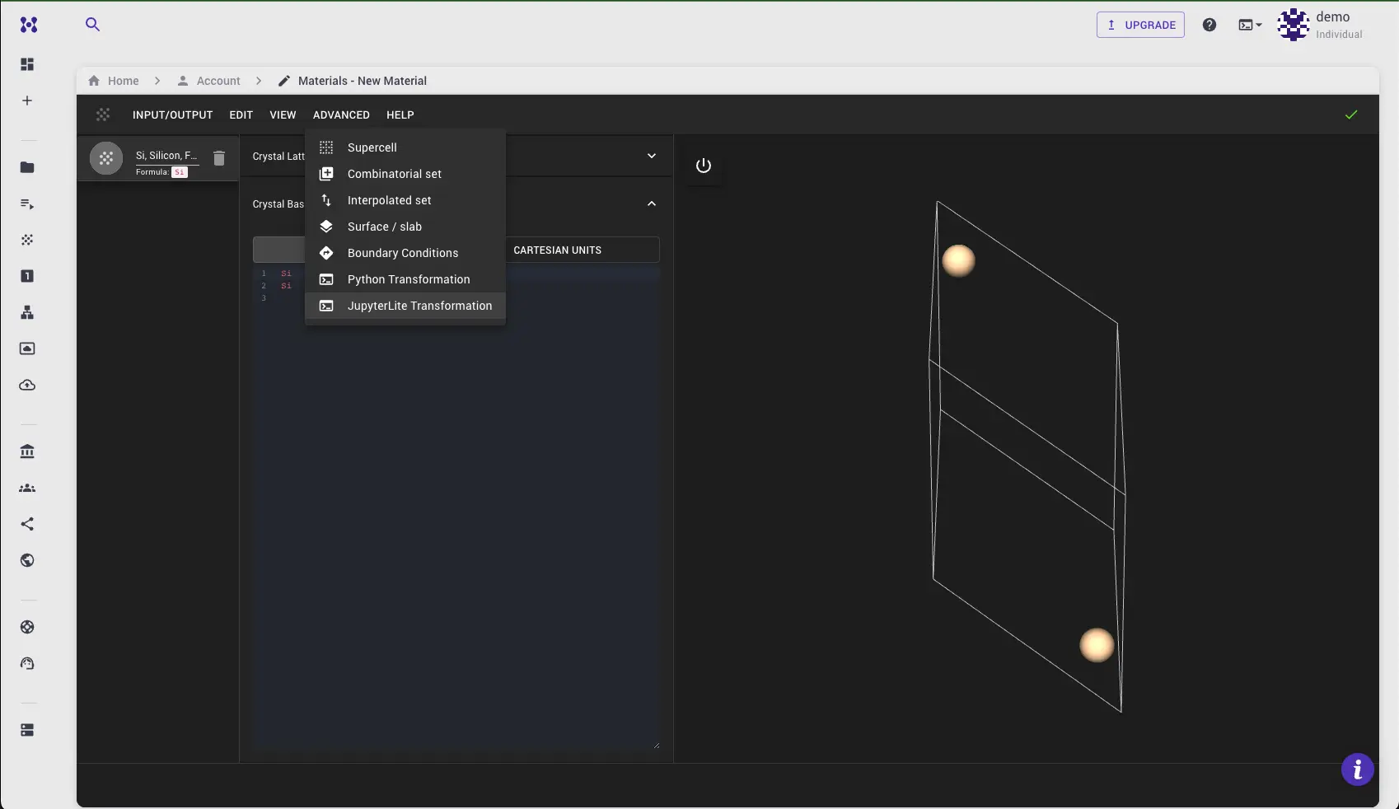Viewport: 1399px width, 809px height.
Task: Open the ADVANCED menu
Action: tap(340, 115)
